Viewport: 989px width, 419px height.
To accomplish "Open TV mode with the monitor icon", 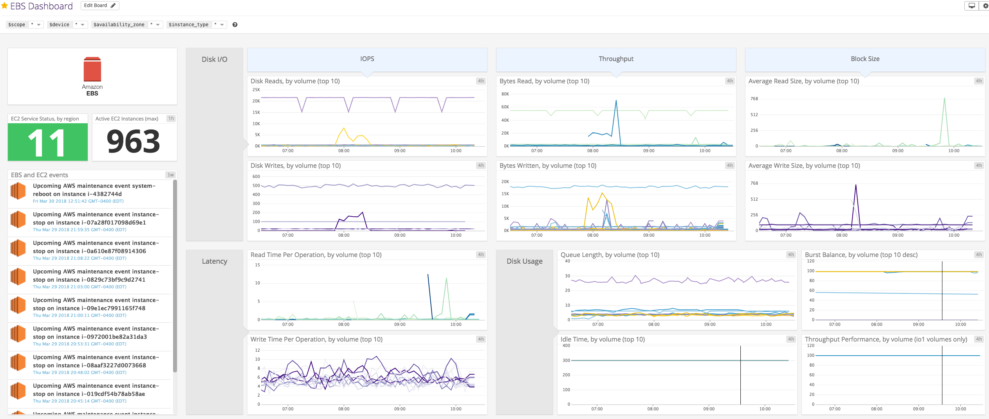I will (971, 6).
